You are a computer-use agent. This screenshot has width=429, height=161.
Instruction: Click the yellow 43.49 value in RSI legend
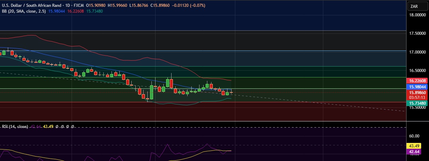(x=48, y=127)
